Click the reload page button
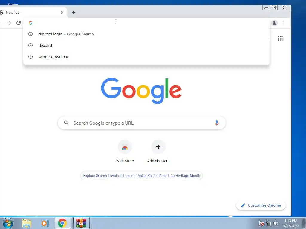This screenshot has height=229, width=306. click(19, 23)
